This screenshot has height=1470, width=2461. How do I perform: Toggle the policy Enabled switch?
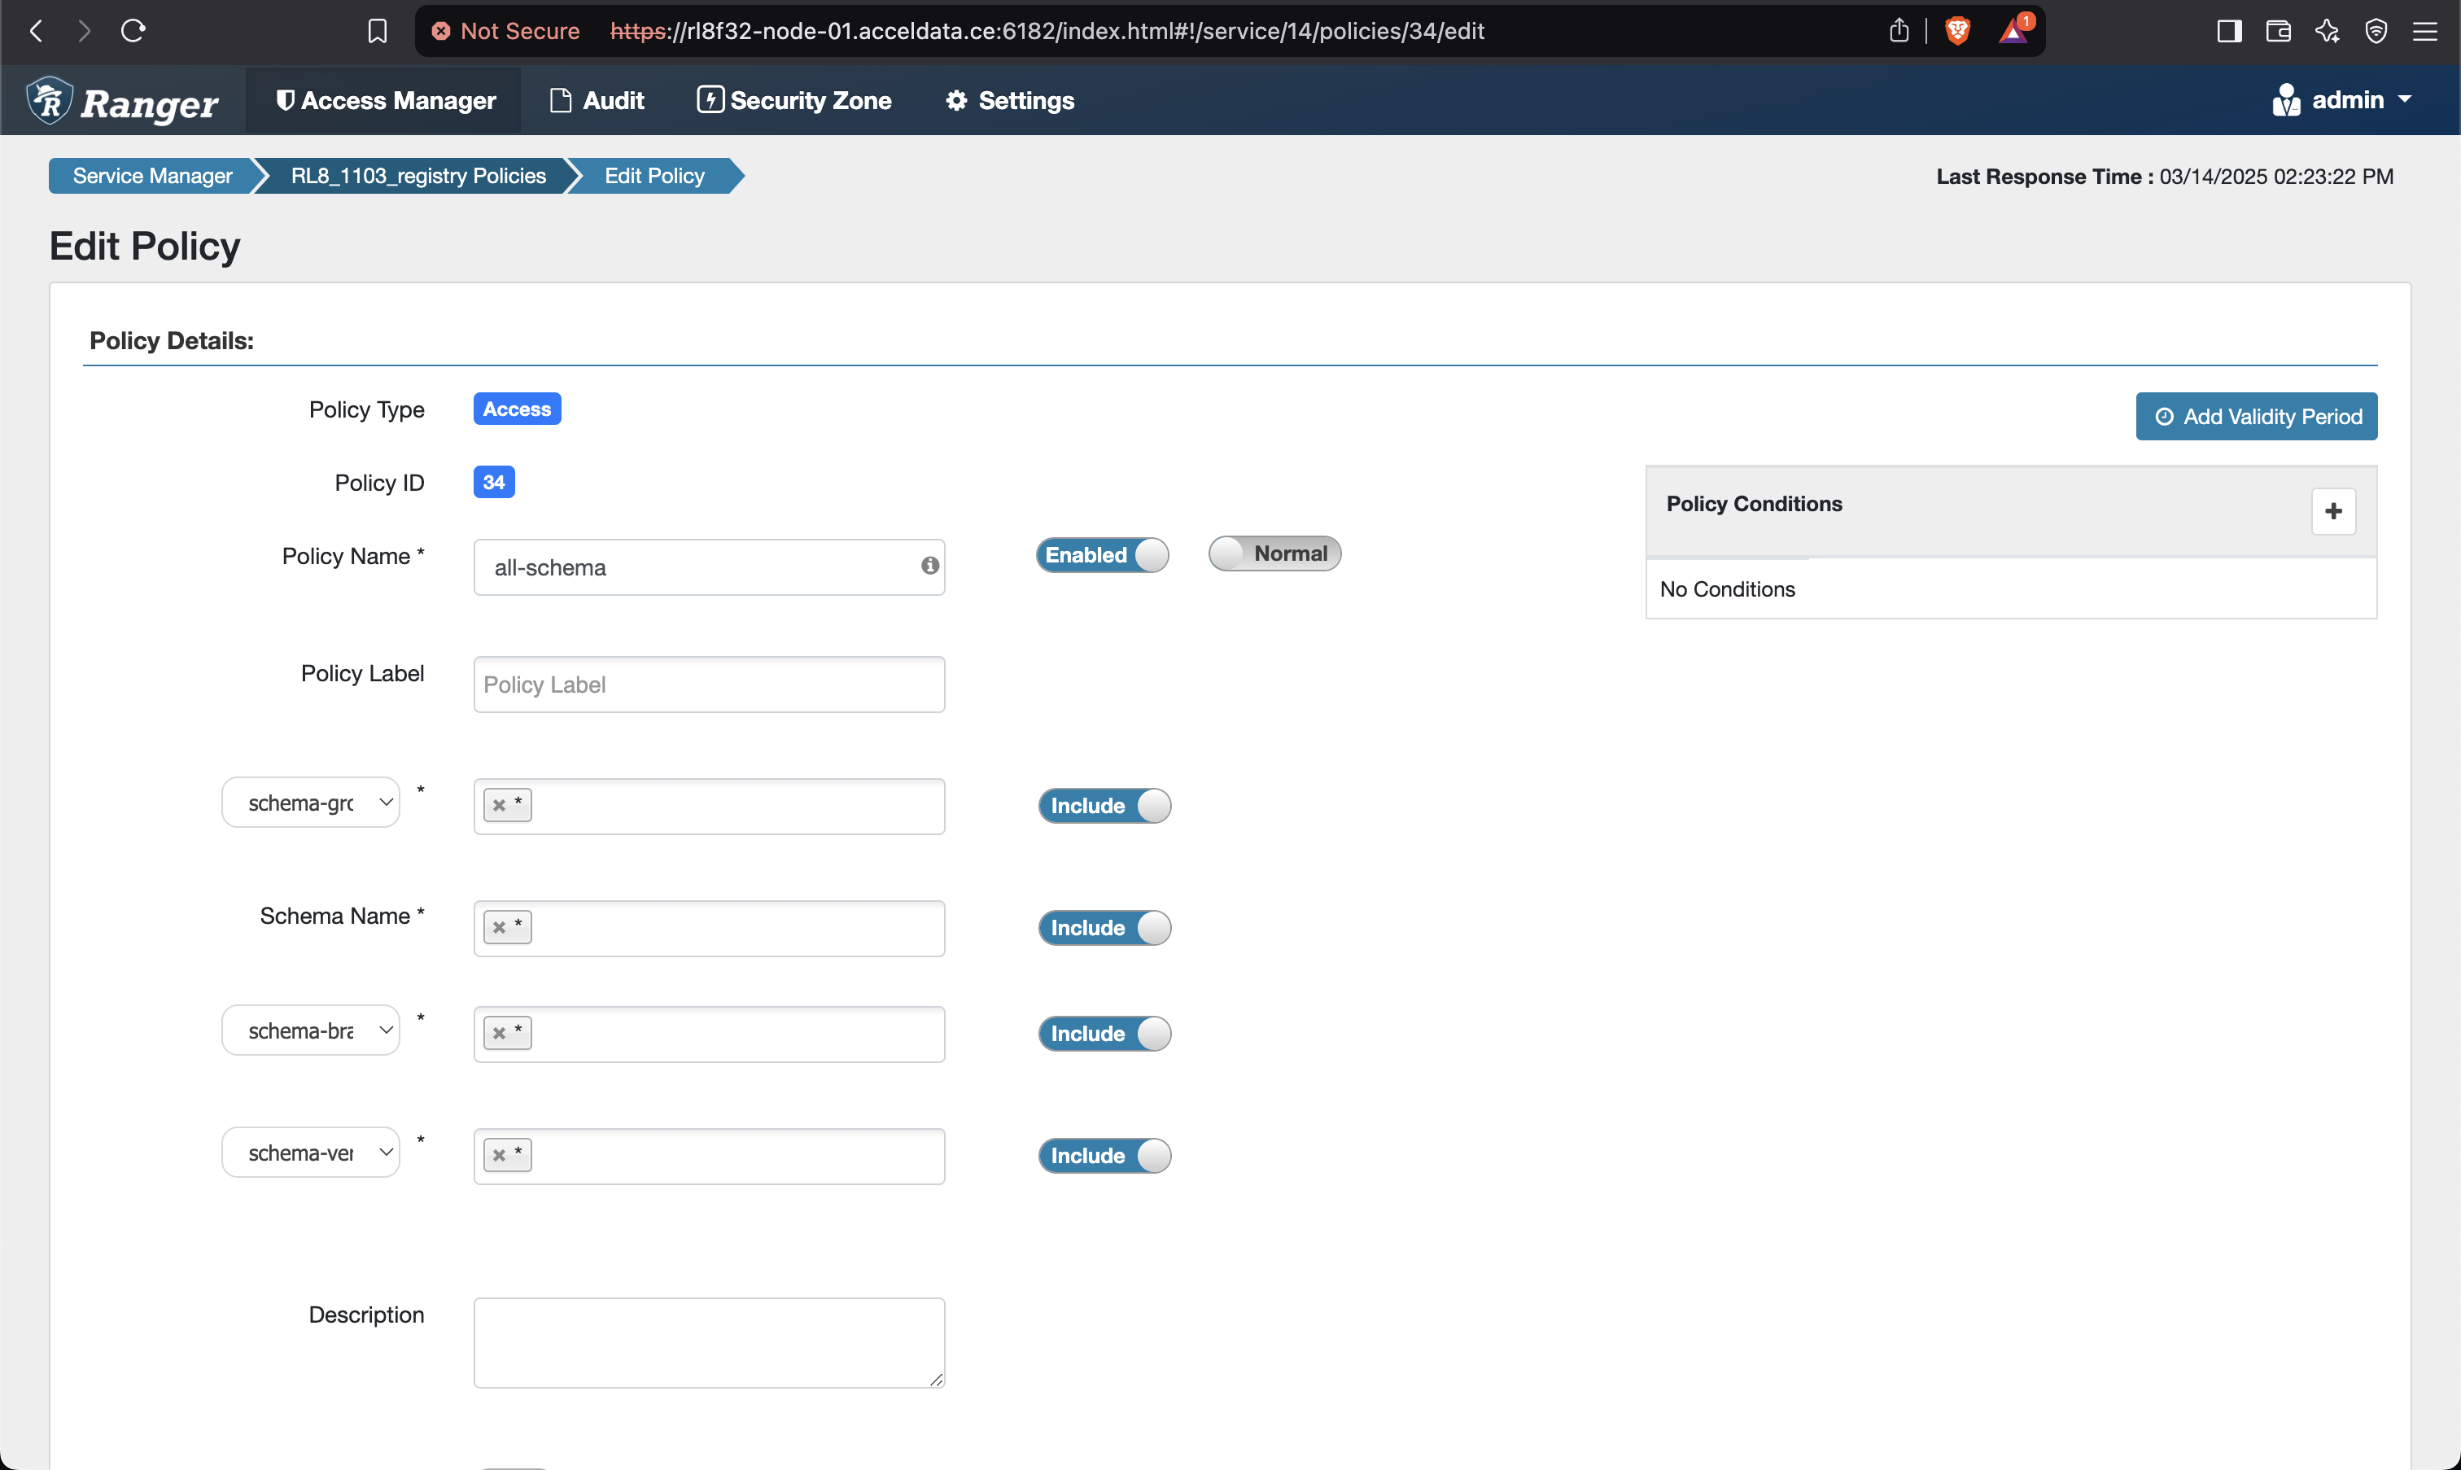pyautogui.click(x=1102, y=555)
